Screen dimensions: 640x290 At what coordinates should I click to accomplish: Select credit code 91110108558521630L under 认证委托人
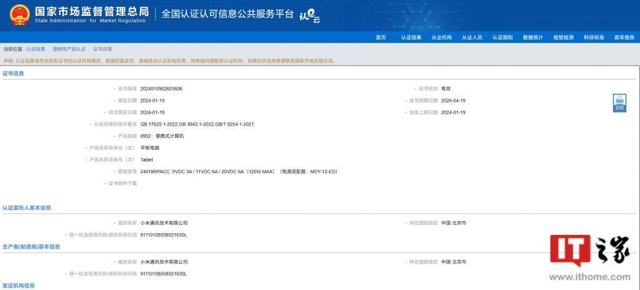[163, 235]
